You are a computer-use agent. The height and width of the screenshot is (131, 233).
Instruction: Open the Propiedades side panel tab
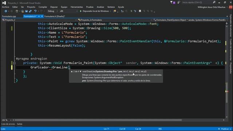(x=230, y=68)
